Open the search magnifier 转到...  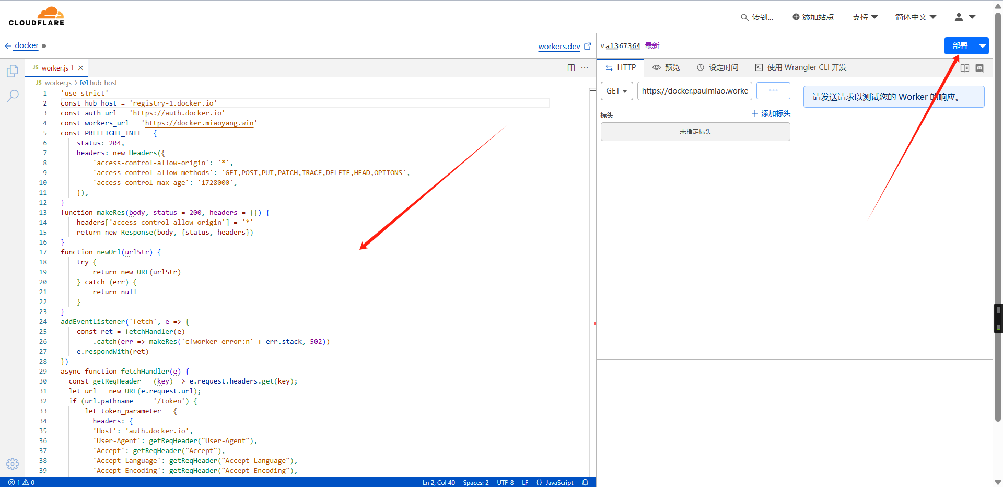coord(756,17)
